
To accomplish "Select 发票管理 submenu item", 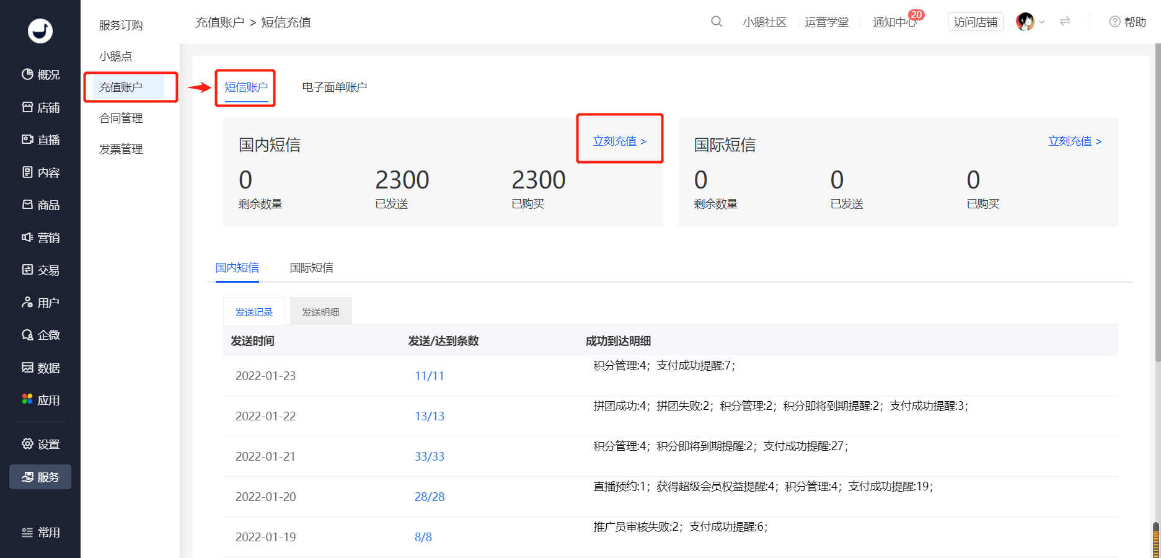I will (121, 149).
